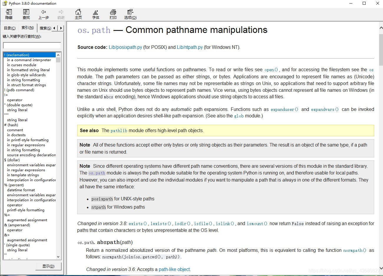Click the Hide (隐藏) toolbar icon
Image resolution: width=383 pixels, height=276 pixels.
9,14
